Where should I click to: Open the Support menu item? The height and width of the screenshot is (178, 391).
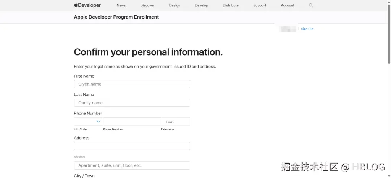260,5
